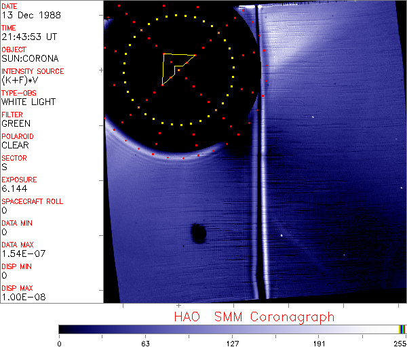Select the multicolored stripe at the colorbar end

(402, 329)
